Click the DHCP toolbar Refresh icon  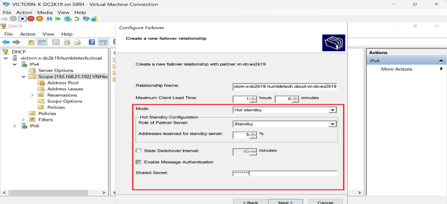click(x=67, y=42)
